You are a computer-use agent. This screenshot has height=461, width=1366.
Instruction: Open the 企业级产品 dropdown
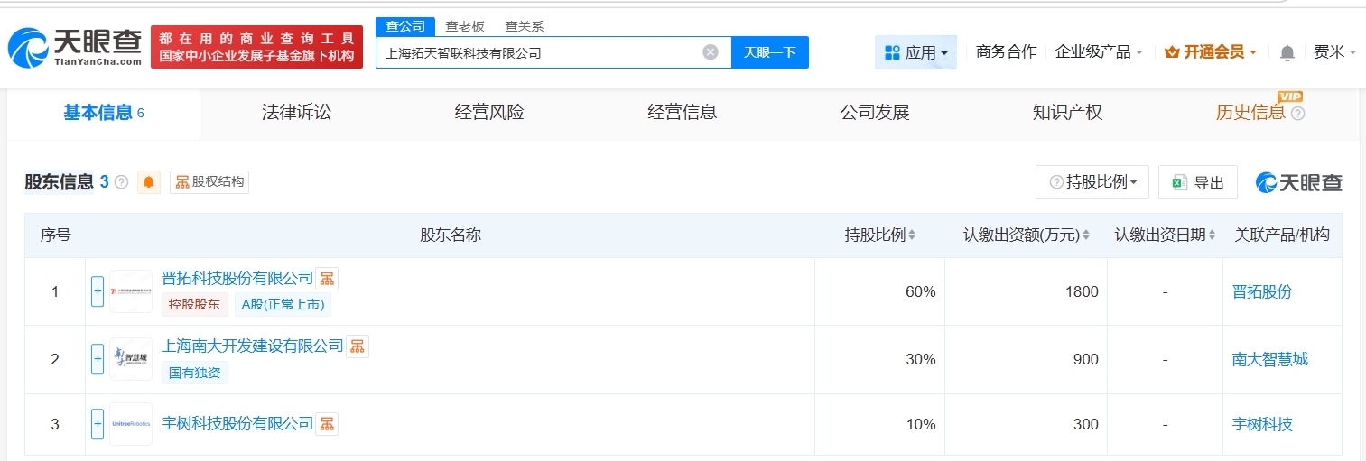1099,52
